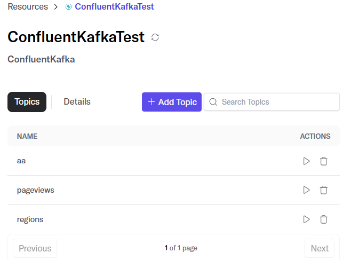
Task: Click the ACTIONS column header
Action: 315,136
